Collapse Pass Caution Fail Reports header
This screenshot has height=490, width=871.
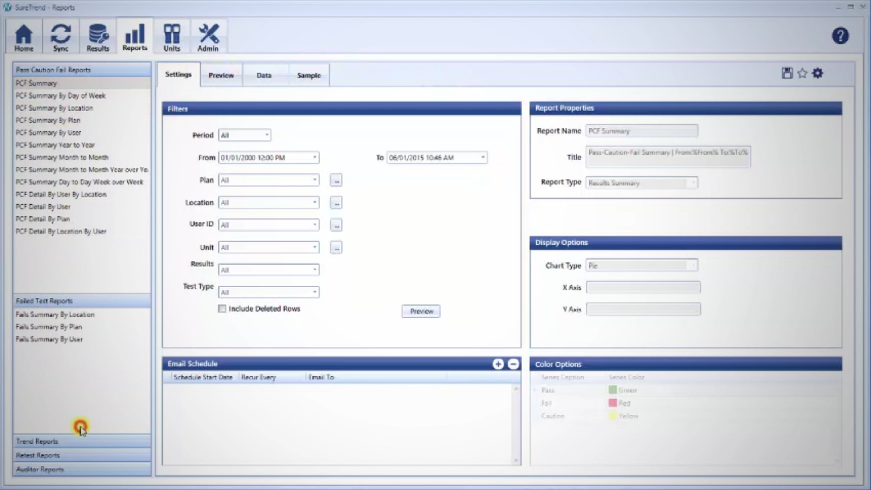(82, 70)
